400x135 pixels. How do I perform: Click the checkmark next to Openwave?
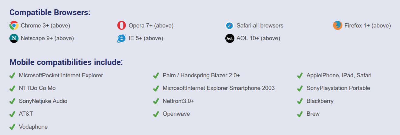click(156, 114)
